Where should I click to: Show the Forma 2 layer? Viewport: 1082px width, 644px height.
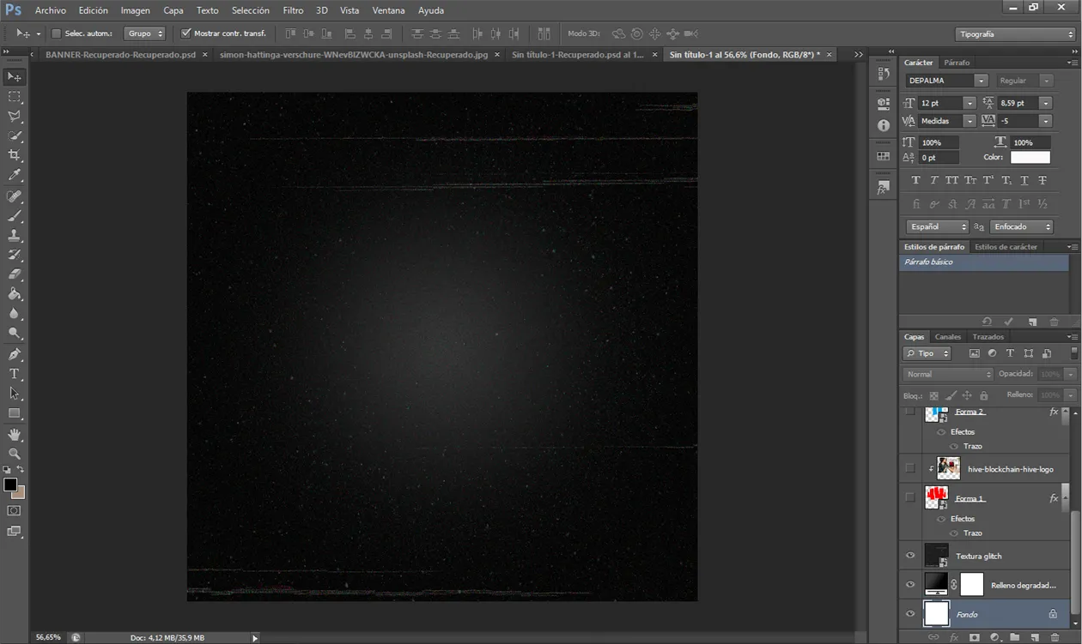tap(910, 412)
